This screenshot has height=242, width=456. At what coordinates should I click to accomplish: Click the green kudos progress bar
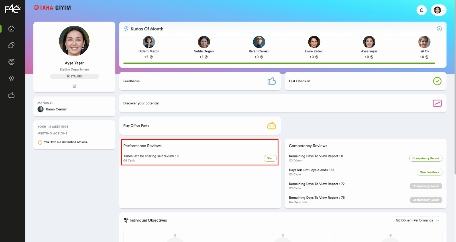click(x=279, y=63)
